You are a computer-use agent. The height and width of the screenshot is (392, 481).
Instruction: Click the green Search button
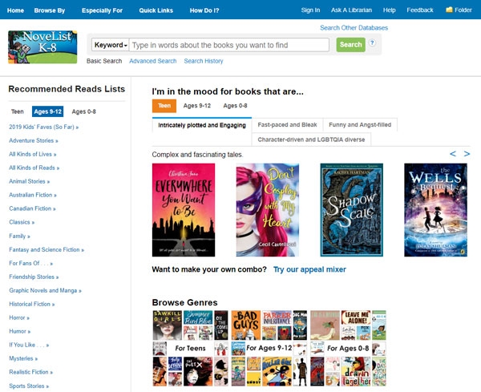[x=350, y=45]
